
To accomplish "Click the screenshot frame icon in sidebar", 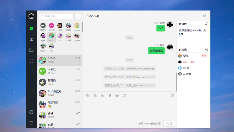I will [x=32, y=61].
